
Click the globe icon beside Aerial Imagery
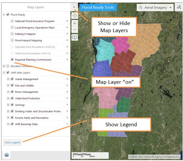click(x=140, y=7)
